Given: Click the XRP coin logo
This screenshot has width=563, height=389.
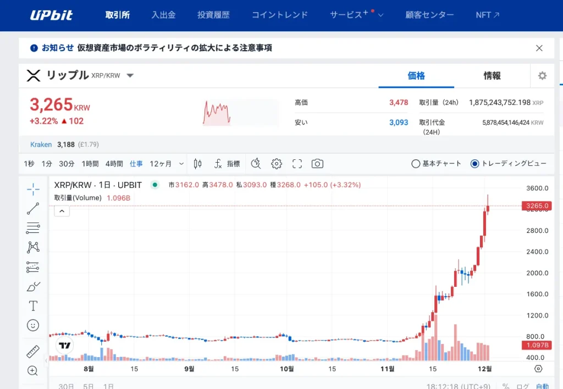Looking at the screenshot, I should pyautogui.click(x=34, y=76).
